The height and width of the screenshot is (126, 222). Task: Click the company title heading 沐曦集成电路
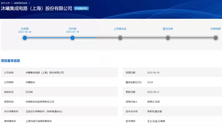pyautogui.click(x=36, y=8)
